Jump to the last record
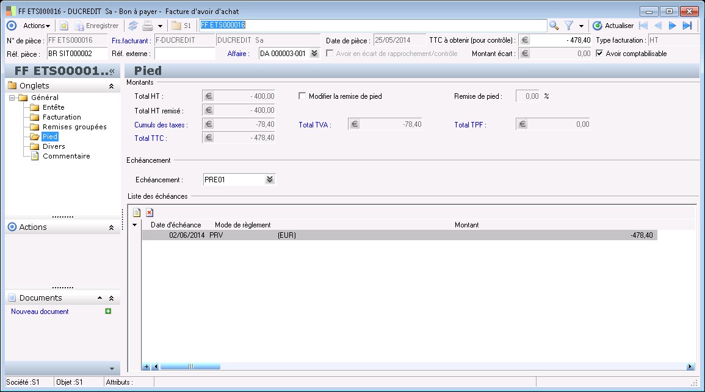The image size is (705, 392). [687, 26]
